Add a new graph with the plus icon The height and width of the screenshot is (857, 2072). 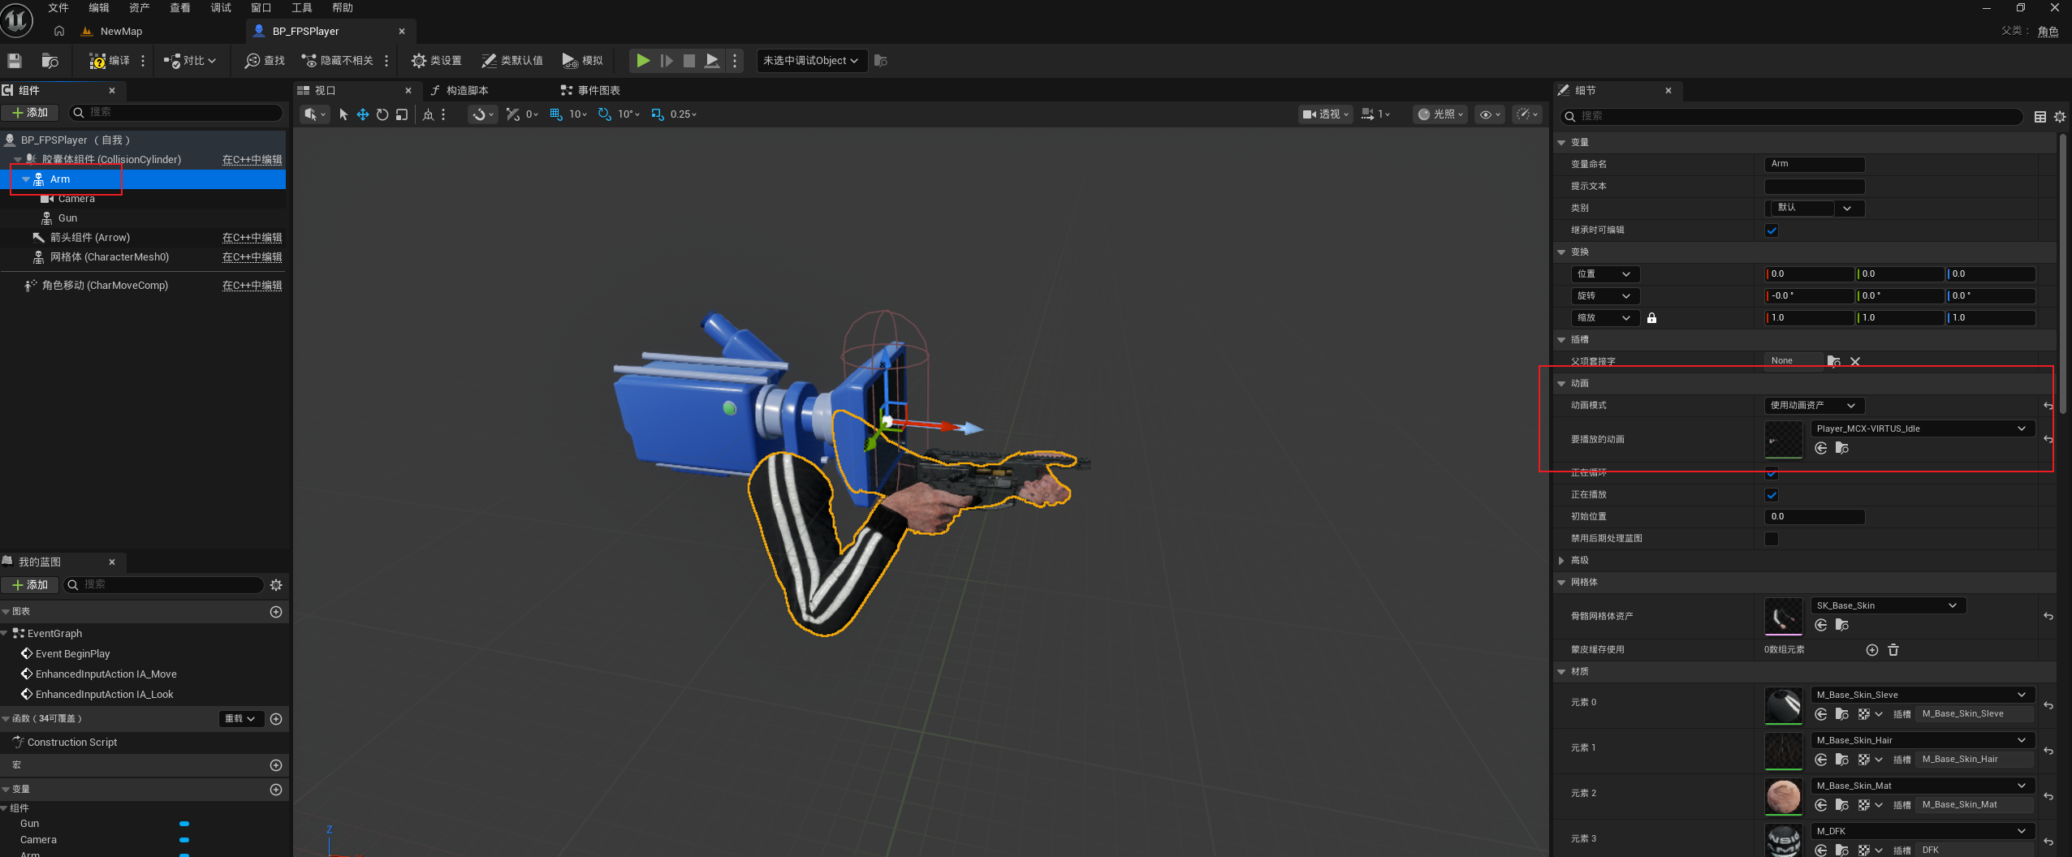click(x=276, y=612)
